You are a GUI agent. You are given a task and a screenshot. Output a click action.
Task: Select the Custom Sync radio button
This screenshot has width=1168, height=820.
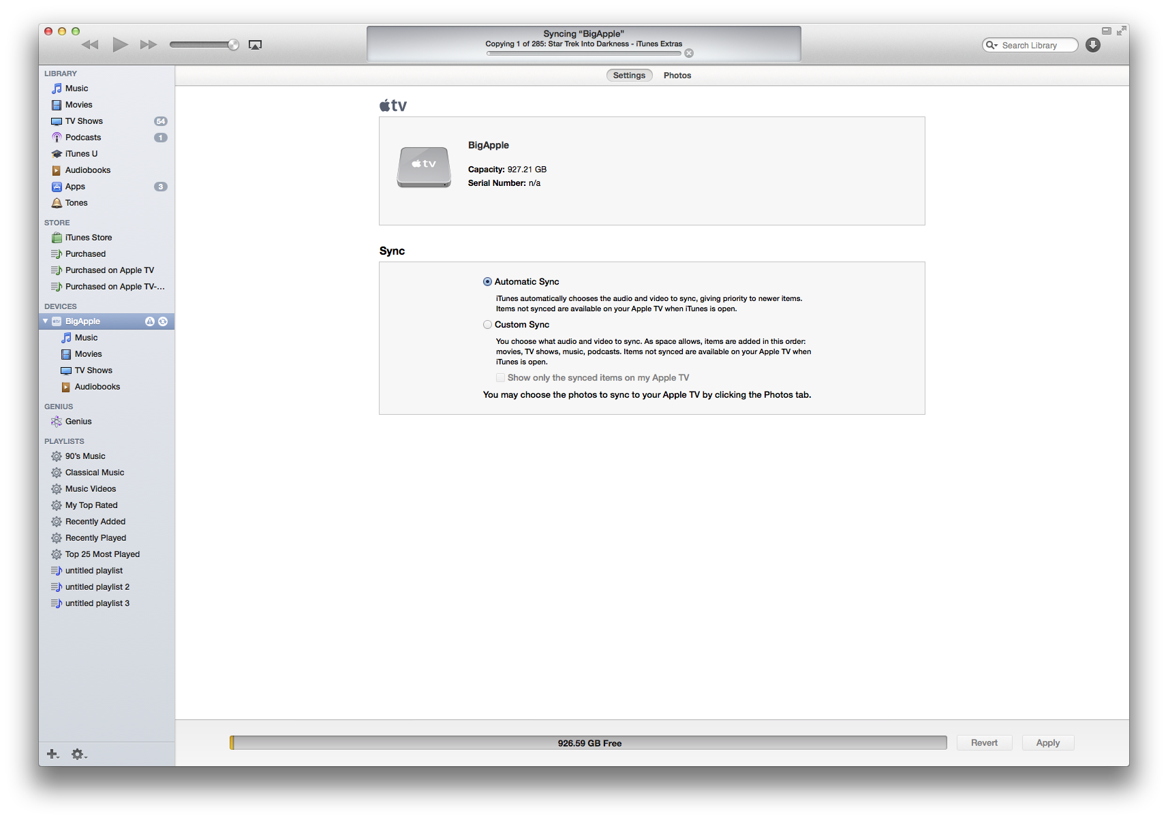[x=487, y=325]
